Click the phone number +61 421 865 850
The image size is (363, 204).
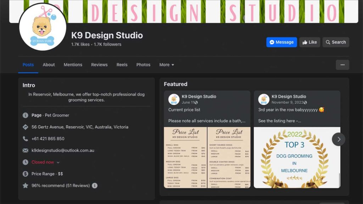pyautogui.click(x=48, y=139)
